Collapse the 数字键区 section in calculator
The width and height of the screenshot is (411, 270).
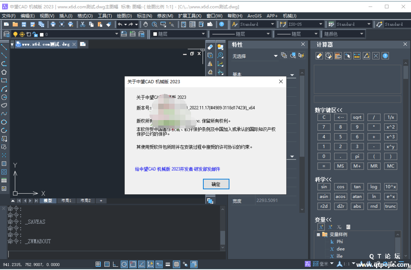pos(328,110)
